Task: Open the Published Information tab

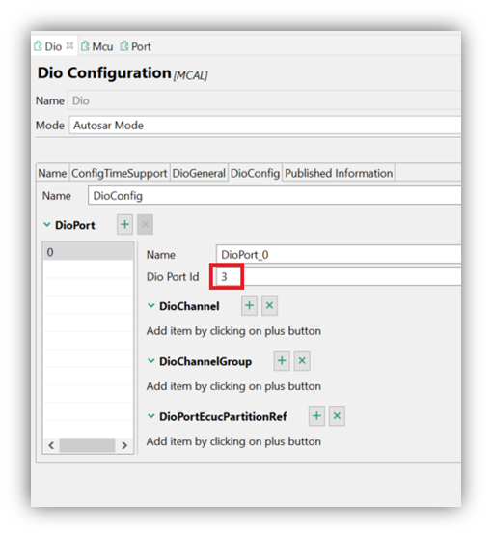Action: coord(339,173)
